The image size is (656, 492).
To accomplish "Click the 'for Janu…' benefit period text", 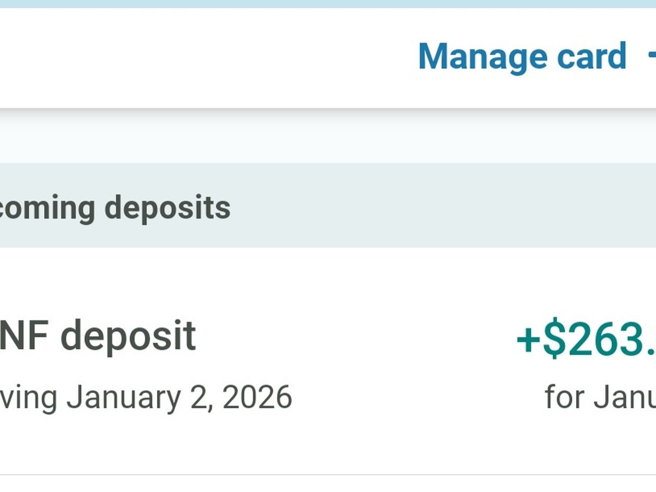I will 600,397.
